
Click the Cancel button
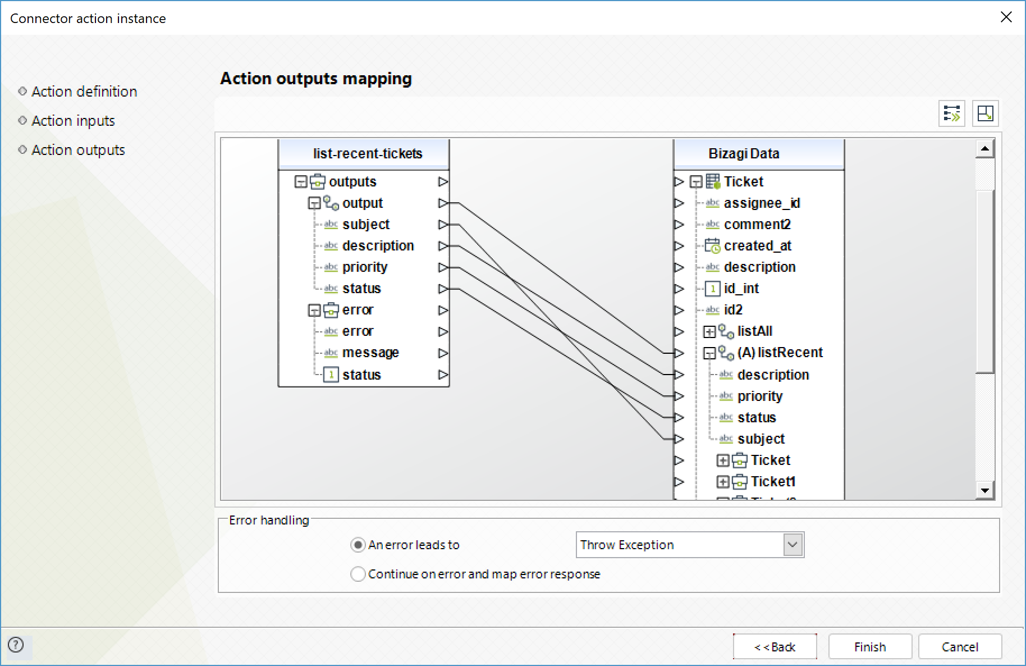click(x=960, y=647)
